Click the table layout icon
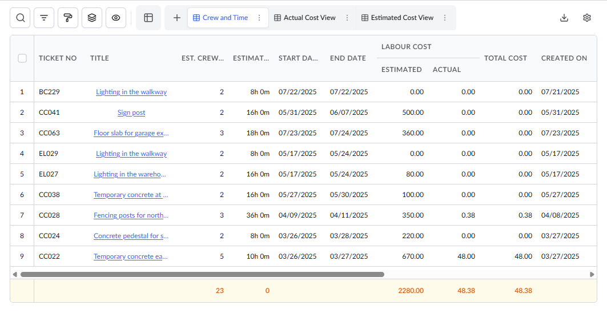Viewport: 607px width, 313px height. coord(148,18)
